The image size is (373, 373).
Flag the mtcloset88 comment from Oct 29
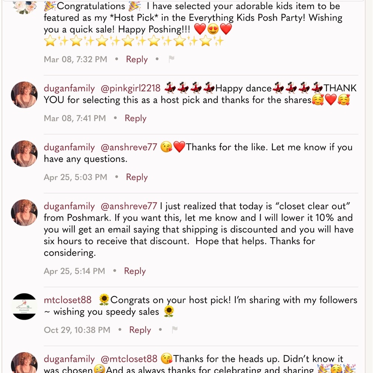(175, 330)
